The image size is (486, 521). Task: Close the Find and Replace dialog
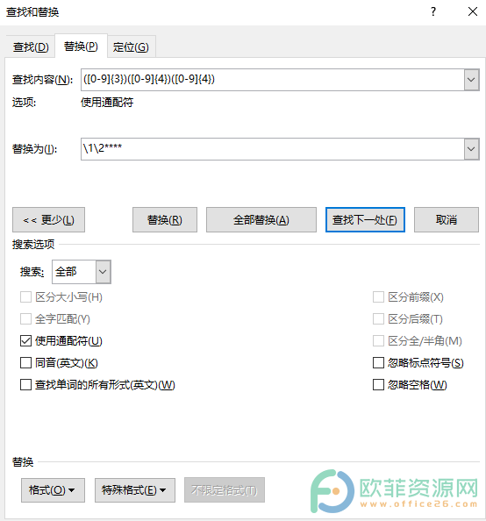coord(472,12)
